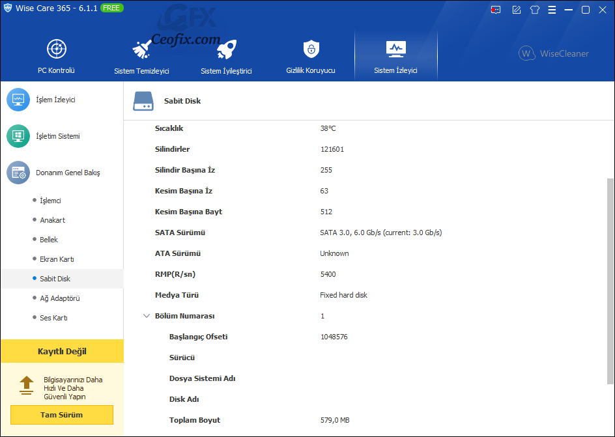The height and width of the screenshot is (437, 615).
Task: Click the Başlangıç Ofseti value 1048576
Action: [x=334, y=337]
